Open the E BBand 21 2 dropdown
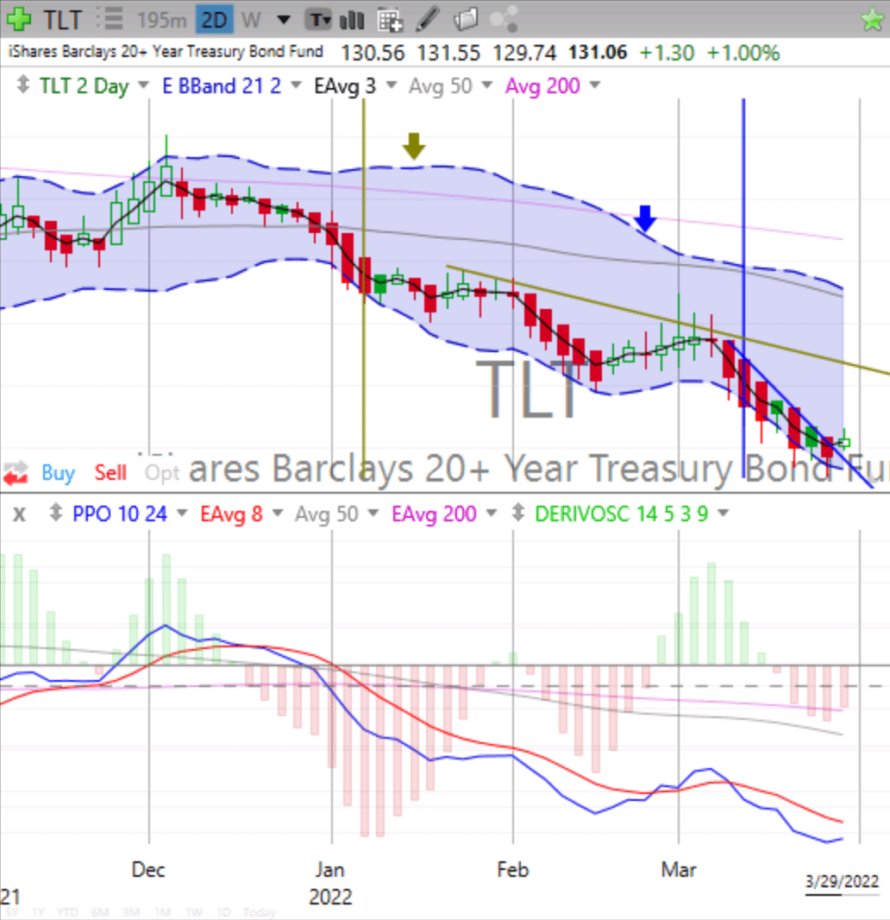 pyautogui.click(x=298, y=85)
